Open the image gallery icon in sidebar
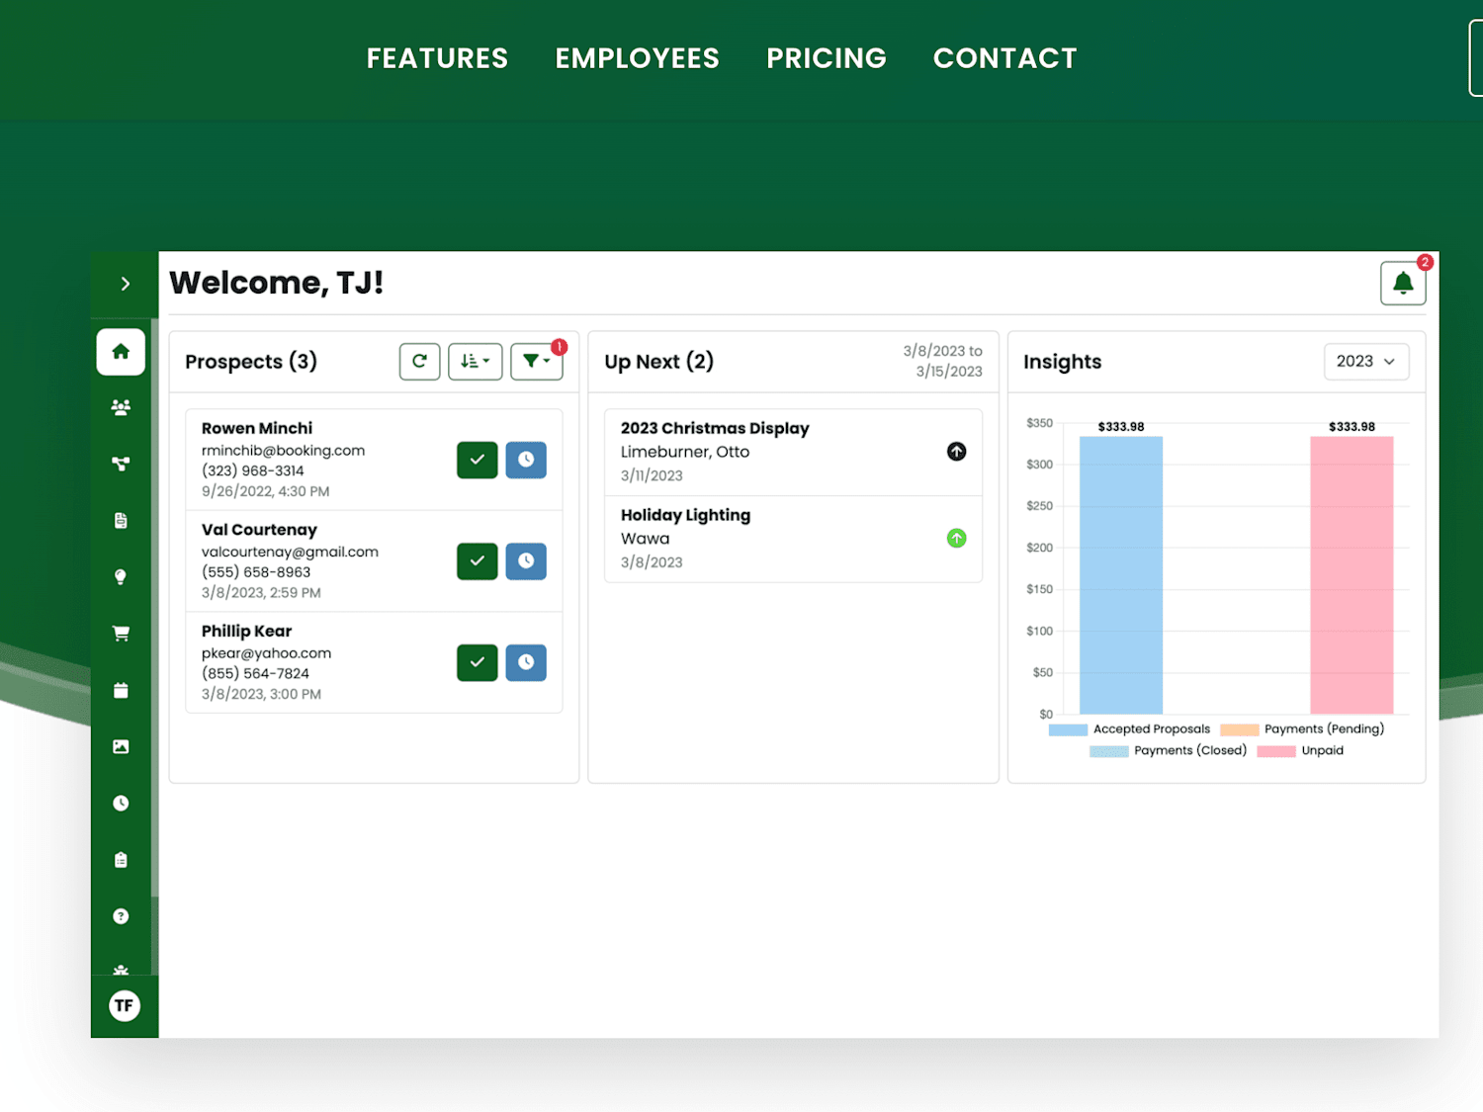This screenshot has width=1483, height=1112. (x=121, y=746)
